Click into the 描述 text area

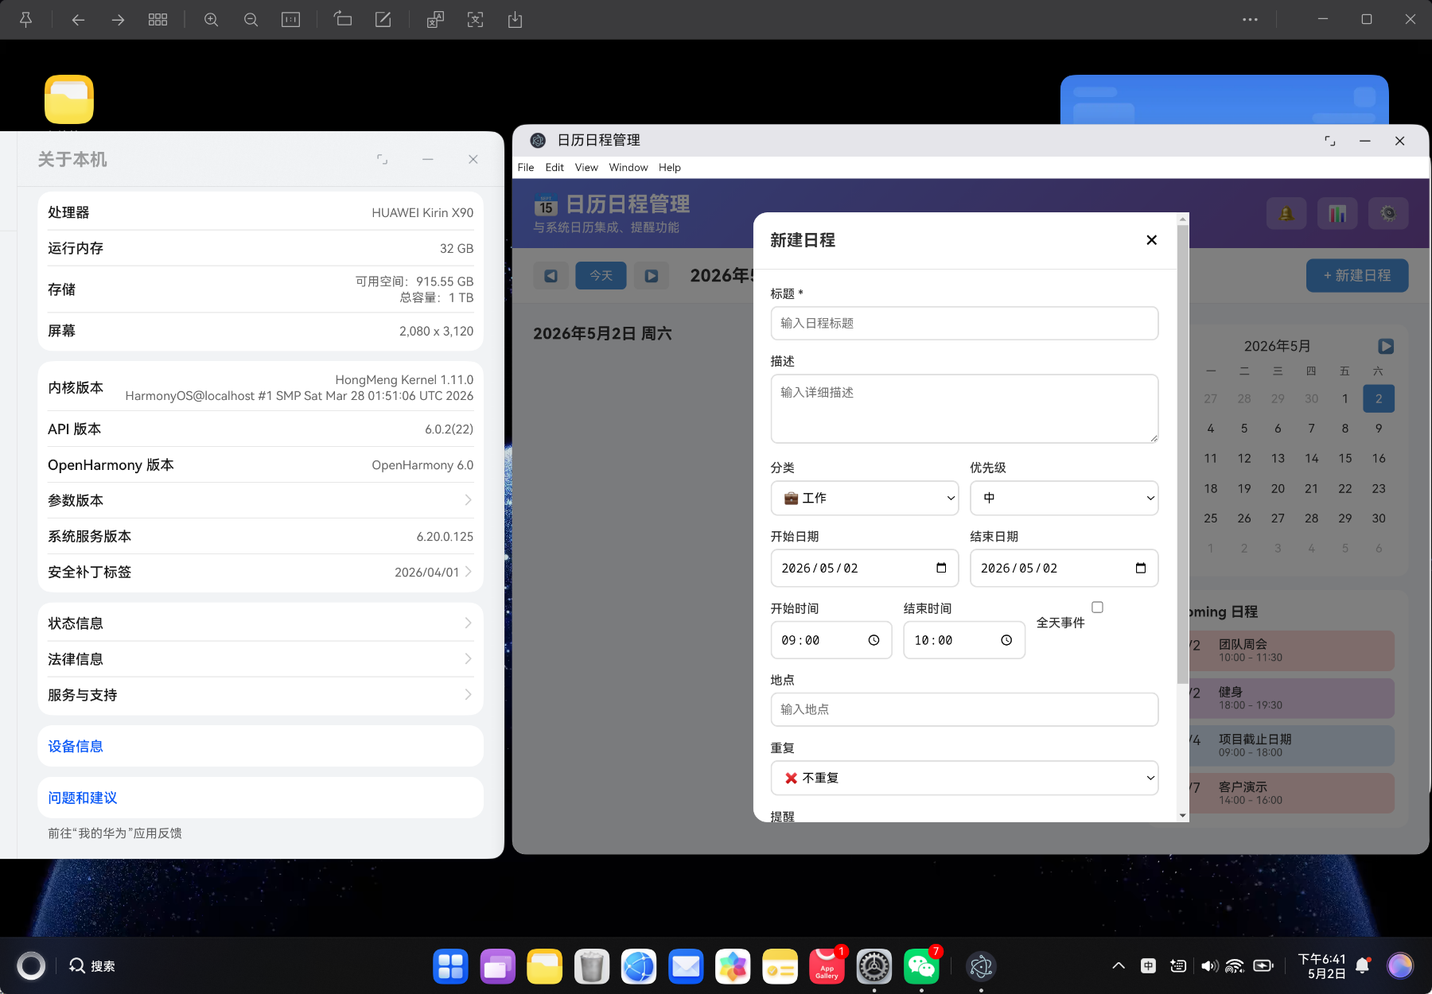pos(964,409)
